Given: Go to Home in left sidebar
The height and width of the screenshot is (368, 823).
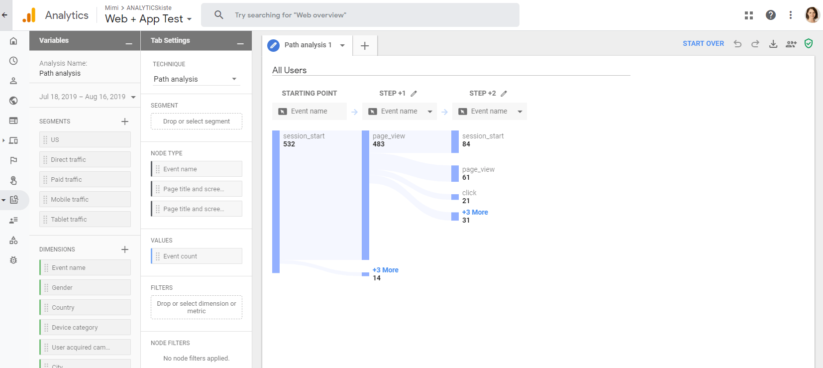Looking at the screenshot, I should 13,41.
